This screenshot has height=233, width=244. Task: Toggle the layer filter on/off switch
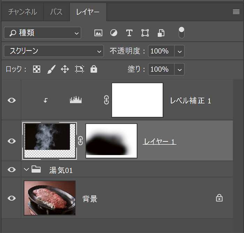point(181,33)
